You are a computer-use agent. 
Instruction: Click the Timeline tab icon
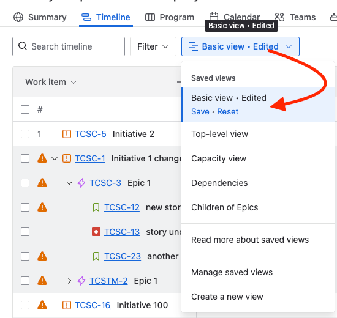click(86, 17)
